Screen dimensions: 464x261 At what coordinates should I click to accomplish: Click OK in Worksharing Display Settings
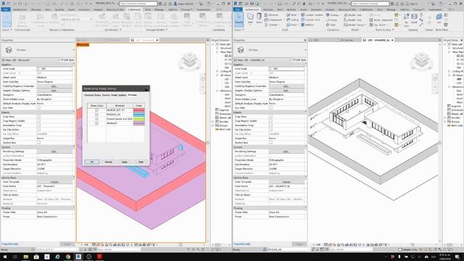tap(92, 162)
